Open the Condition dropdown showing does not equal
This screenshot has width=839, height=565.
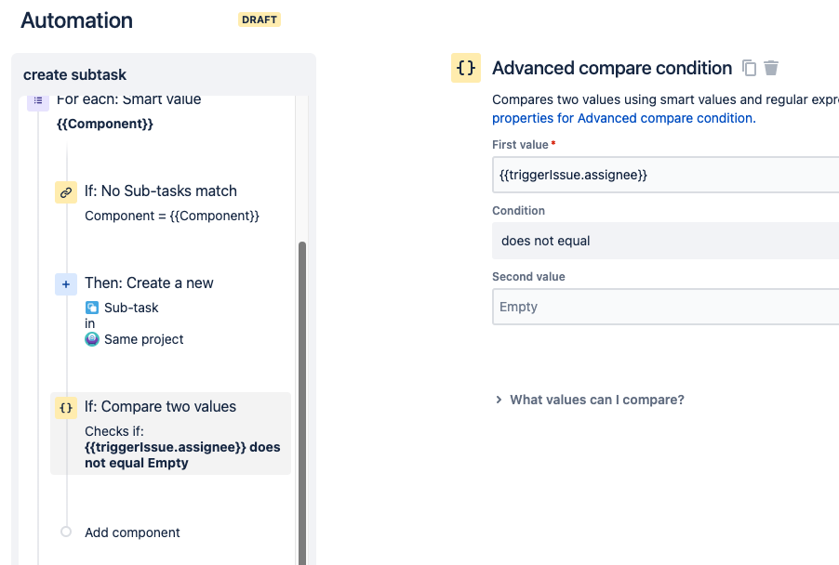(665, 241)
